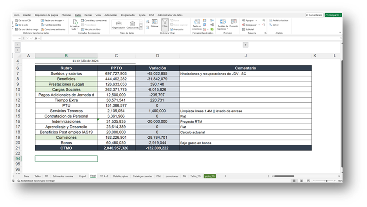Open the Fórmulas ribbon tab
The image size is (367, 207).
[x=66, y=15]
